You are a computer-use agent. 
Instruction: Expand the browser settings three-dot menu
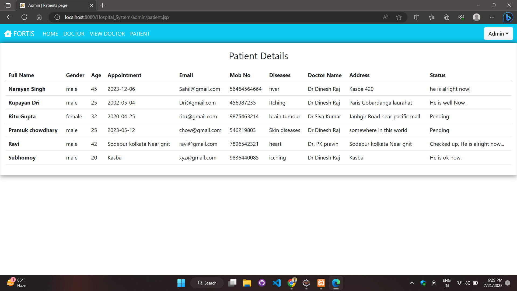pos(492,17)
